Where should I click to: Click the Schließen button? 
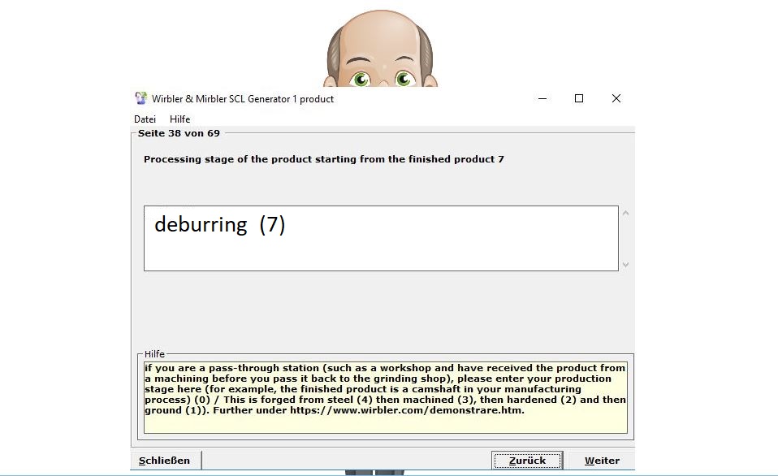165,461
